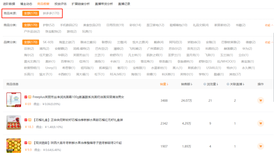Open the 直播带货分析 tab
This screenshot has width=274, height=155.
pyautogui.click(x=104, y=4)
